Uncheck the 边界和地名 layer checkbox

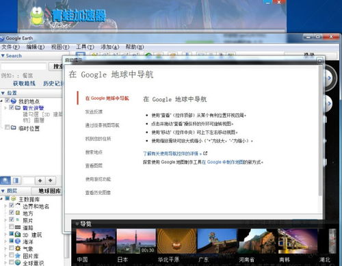pyautogui.click(x=12, y=205)
